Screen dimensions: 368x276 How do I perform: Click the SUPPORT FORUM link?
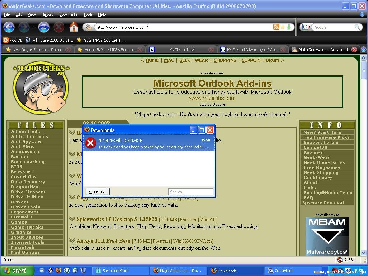260,60
